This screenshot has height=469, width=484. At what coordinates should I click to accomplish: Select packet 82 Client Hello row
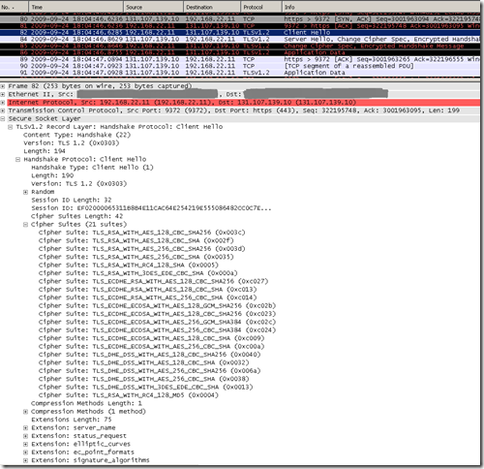click(240, 33)
